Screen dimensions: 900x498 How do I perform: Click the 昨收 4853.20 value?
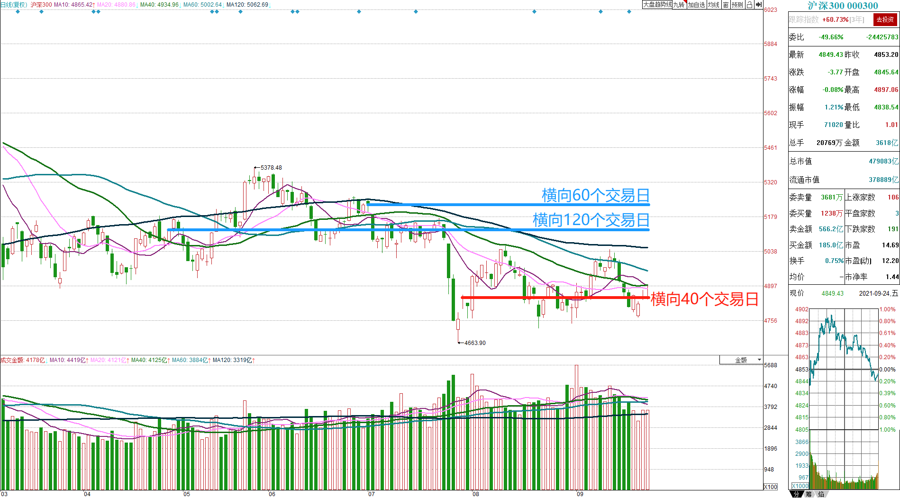pyautogui.click(x=886, y=54)
